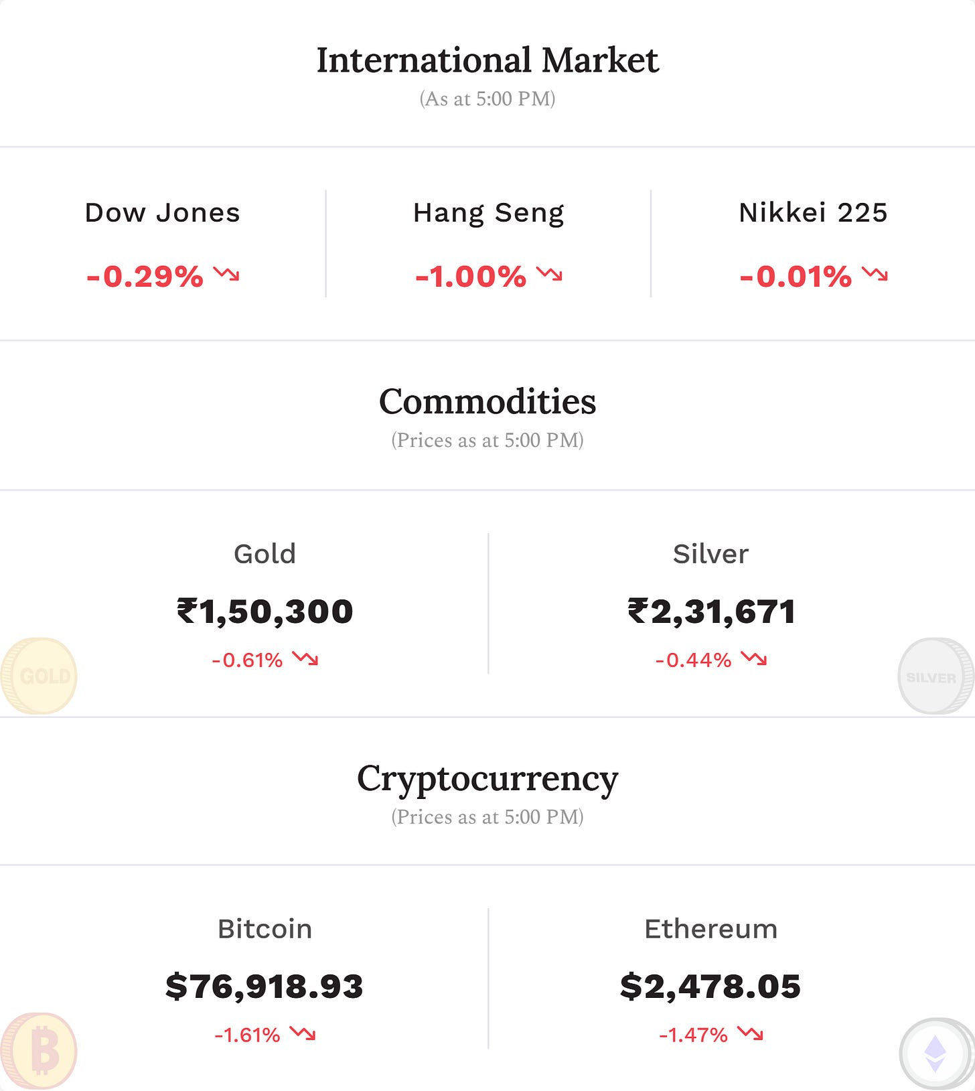
Task: Click the Silver coin icon
Action: (x=936, y=676)
